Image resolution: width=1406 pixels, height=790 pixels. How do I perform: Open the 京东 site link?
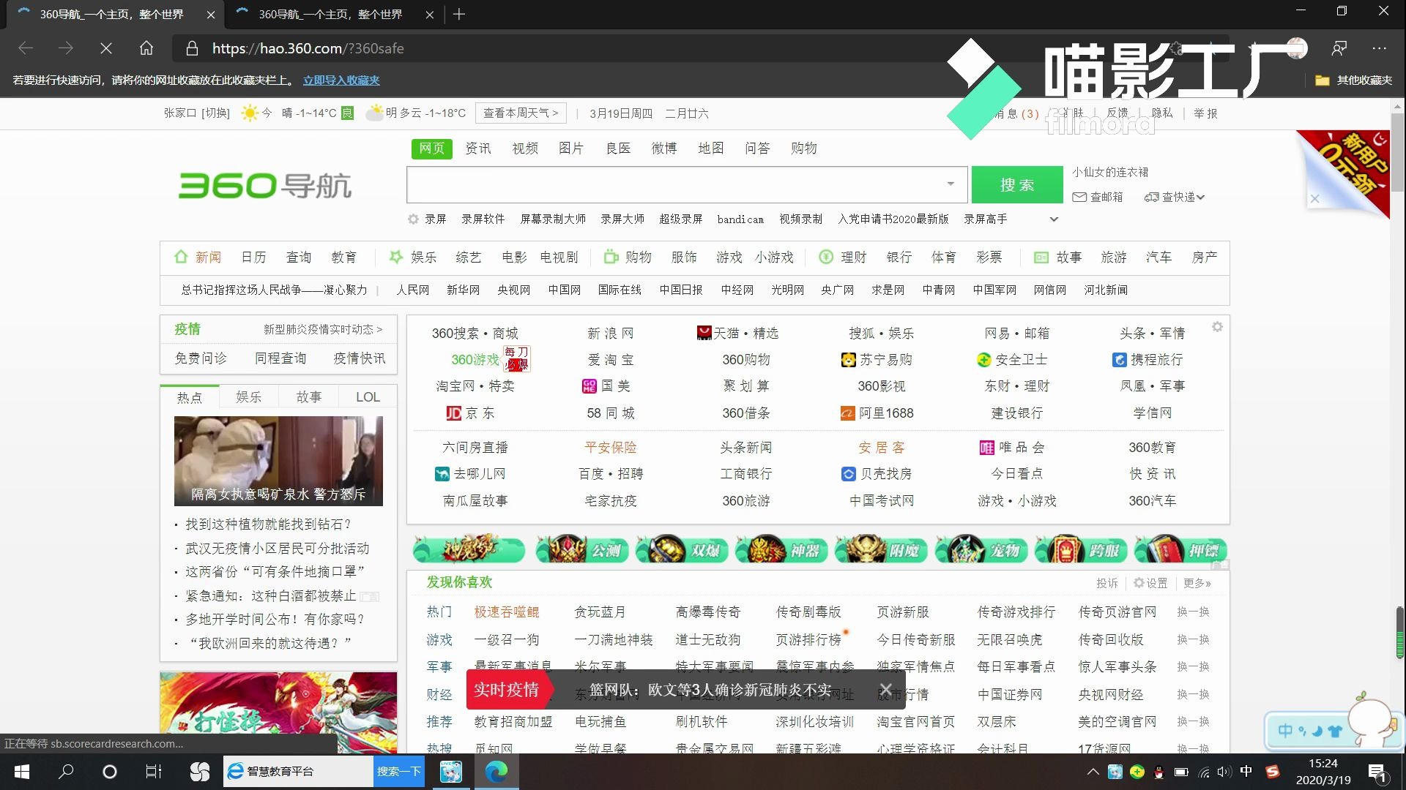pyautogui.click(x=470, y=413)
